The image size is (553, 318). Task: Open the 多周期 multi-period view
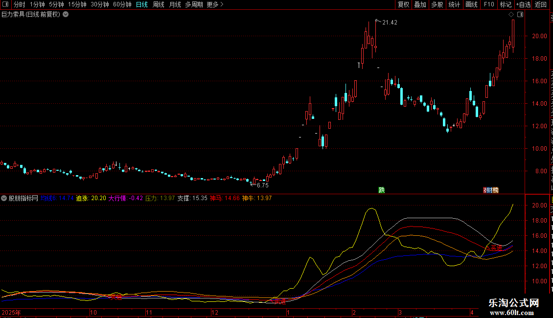click(x=194, y=4)
